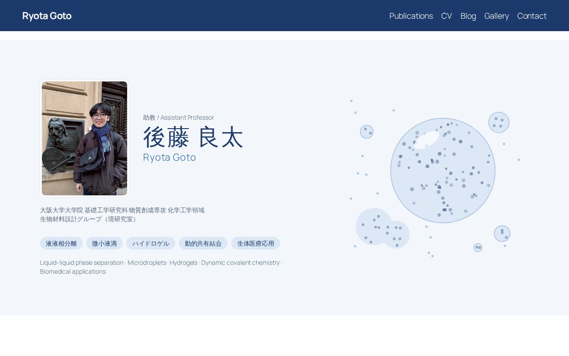The width and height of the screenshot is (569, 356).
Task: Open the Blog section
Action: (x=468, y=16)
